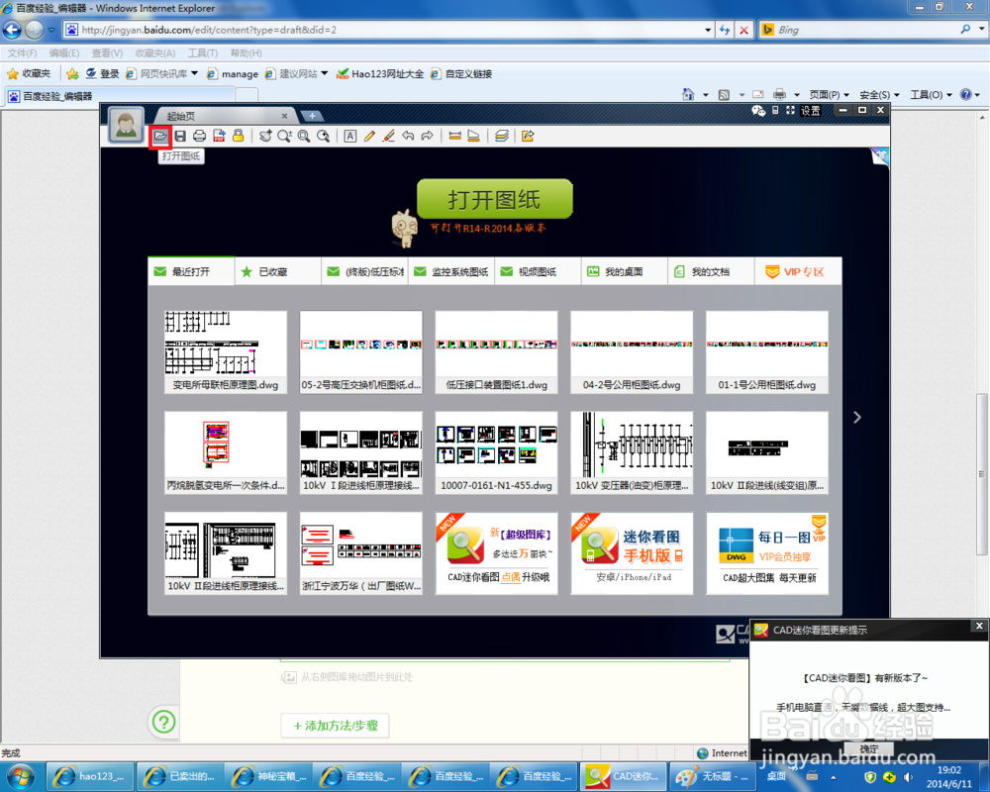Open thumbnail 05-2号高压交换机柜图纸
This screenshot has height=792, width=990.
click(x=360, y=351)
